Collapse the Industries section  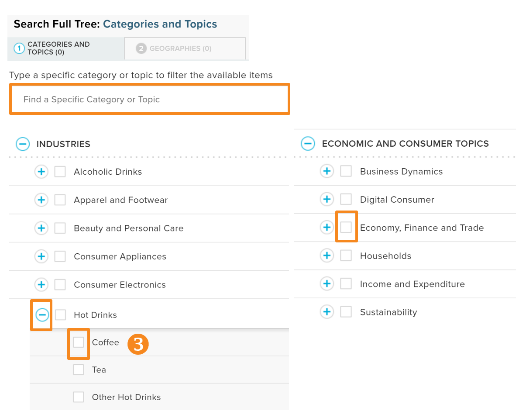23,144
